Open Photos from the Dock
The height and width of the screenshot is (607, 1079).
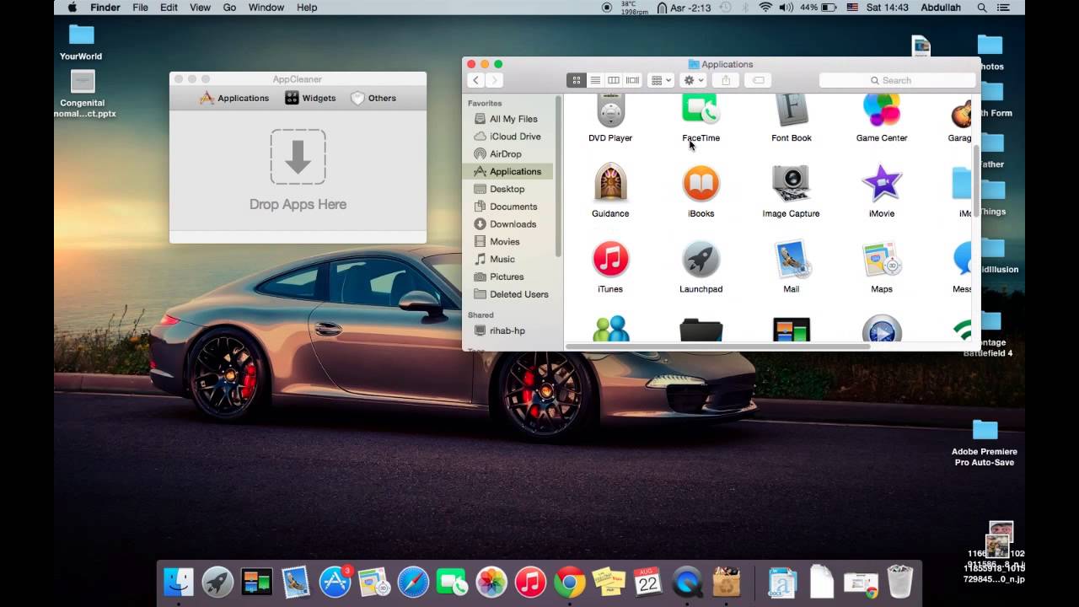tap(491, 582)
